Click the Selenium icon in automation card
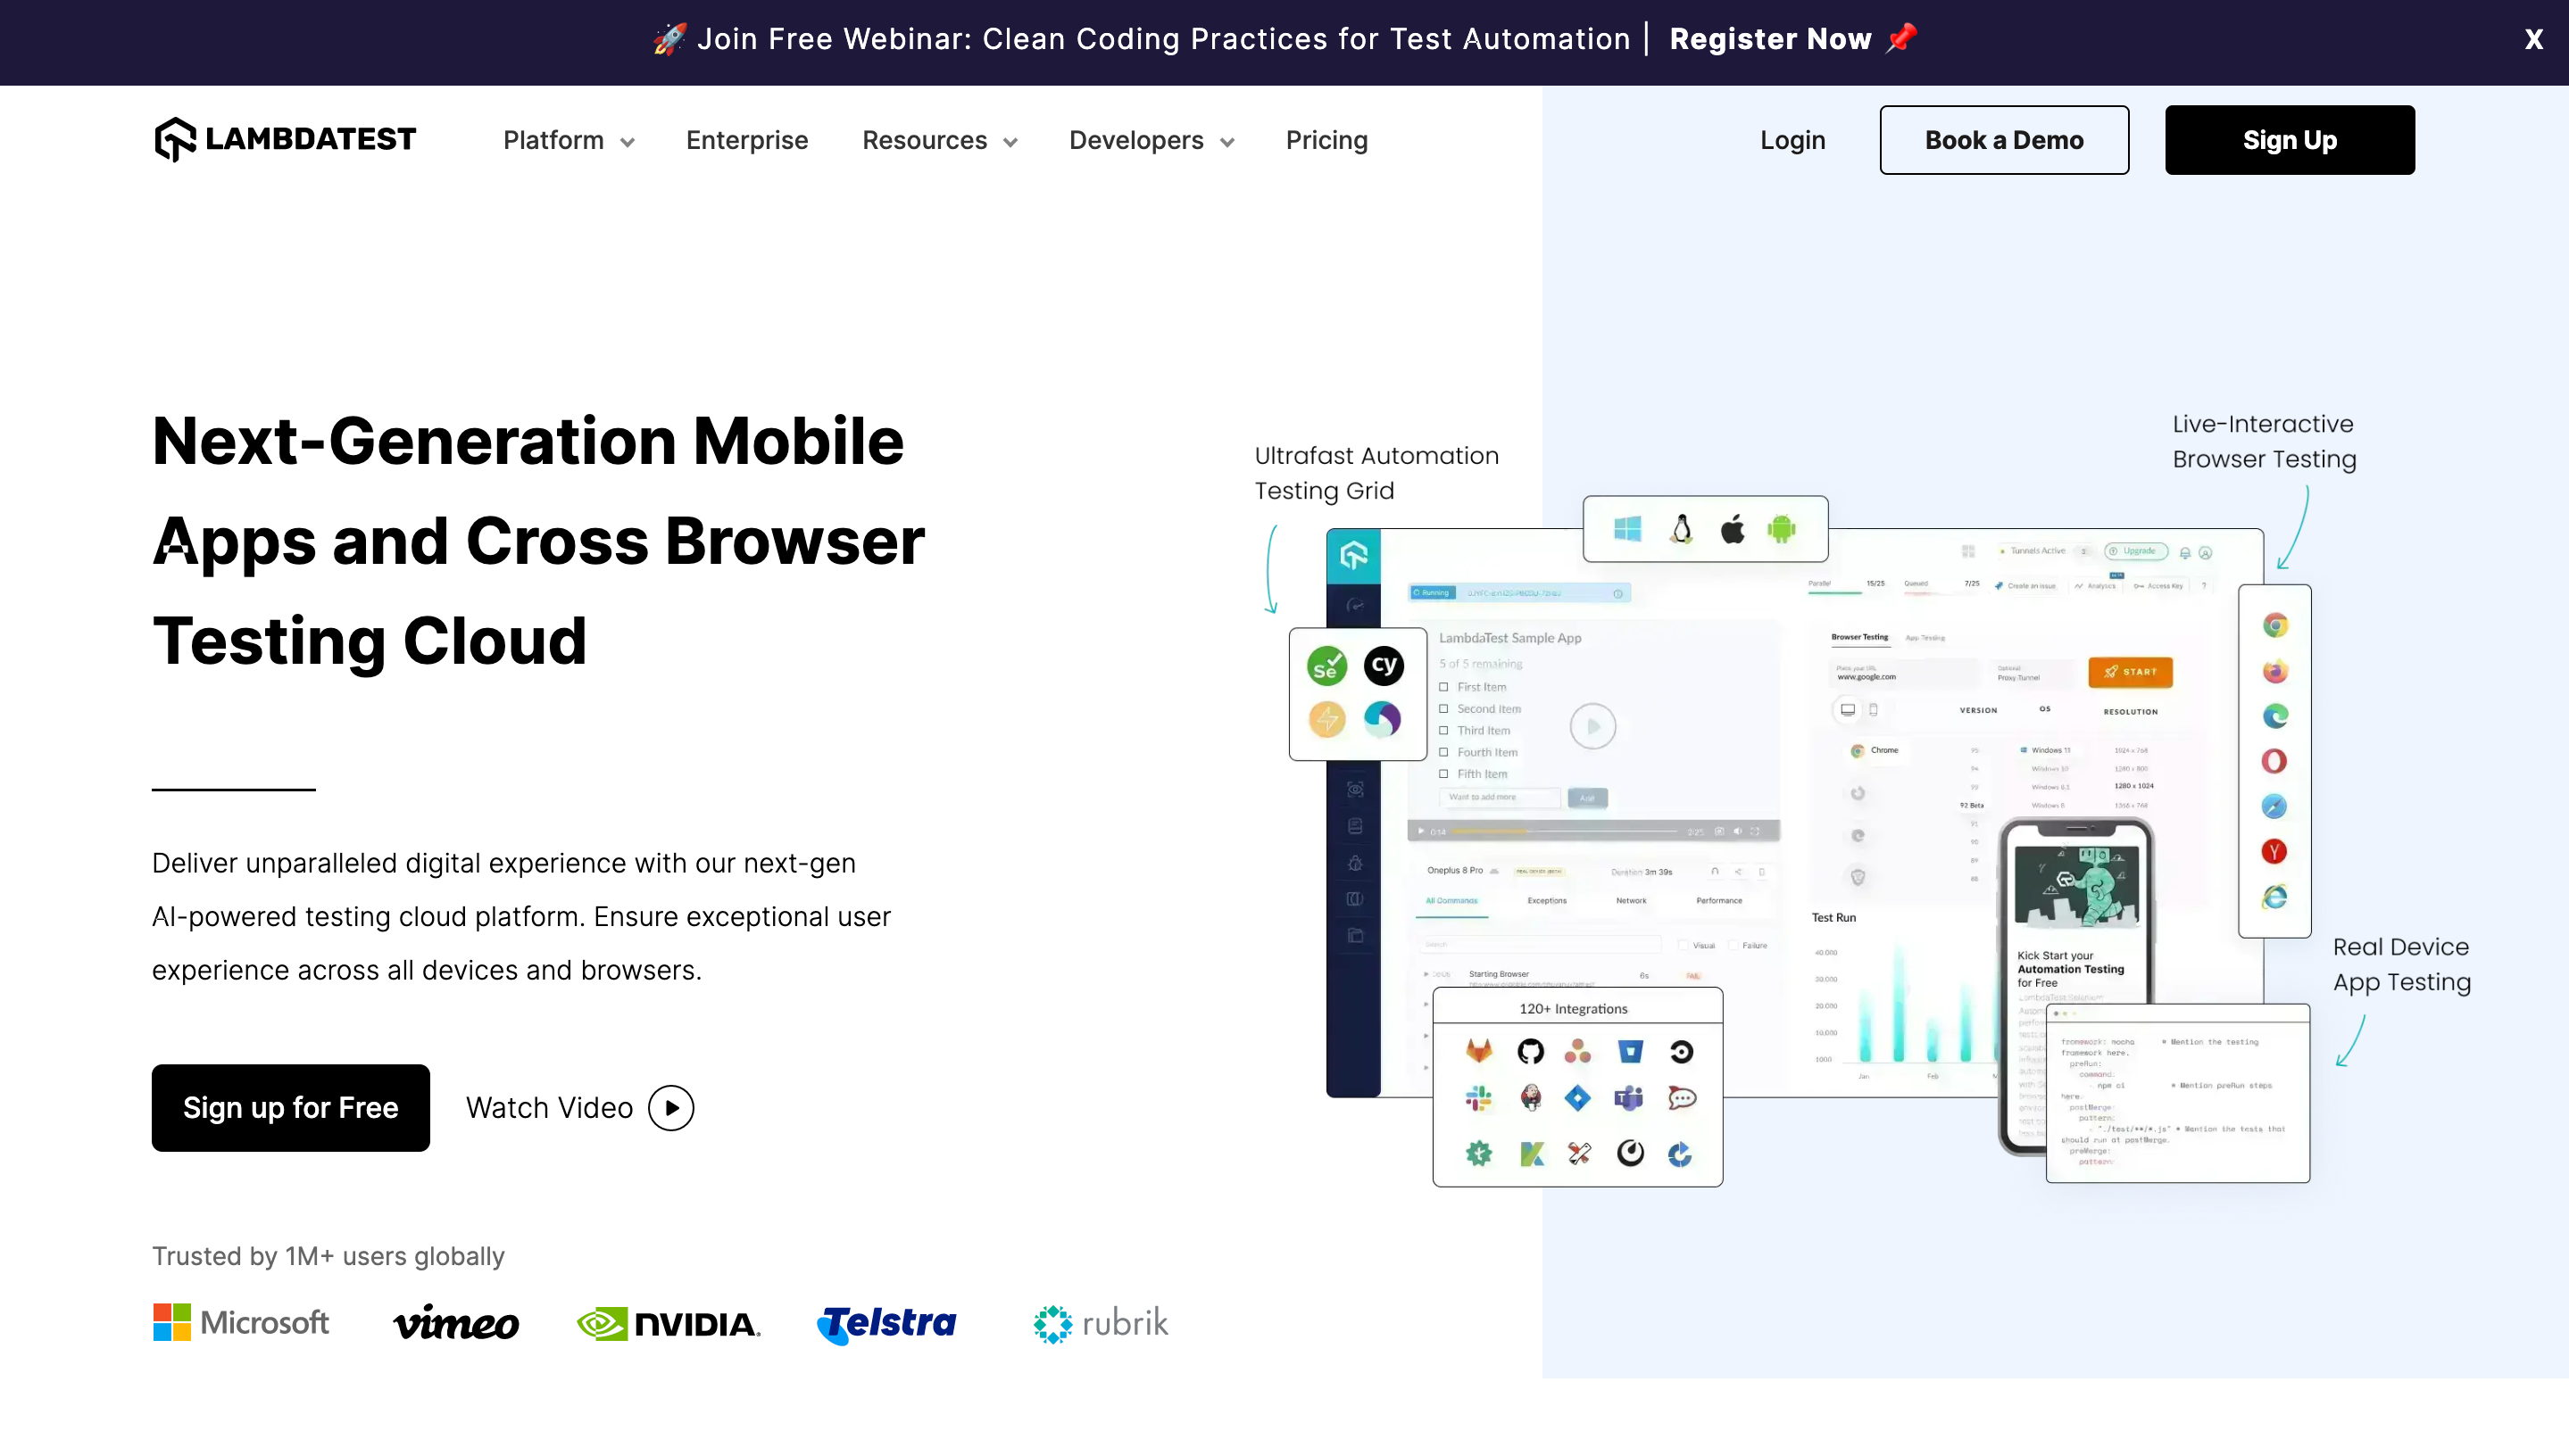The height and width of the screenshot is (1456, 2569). 1326,666
